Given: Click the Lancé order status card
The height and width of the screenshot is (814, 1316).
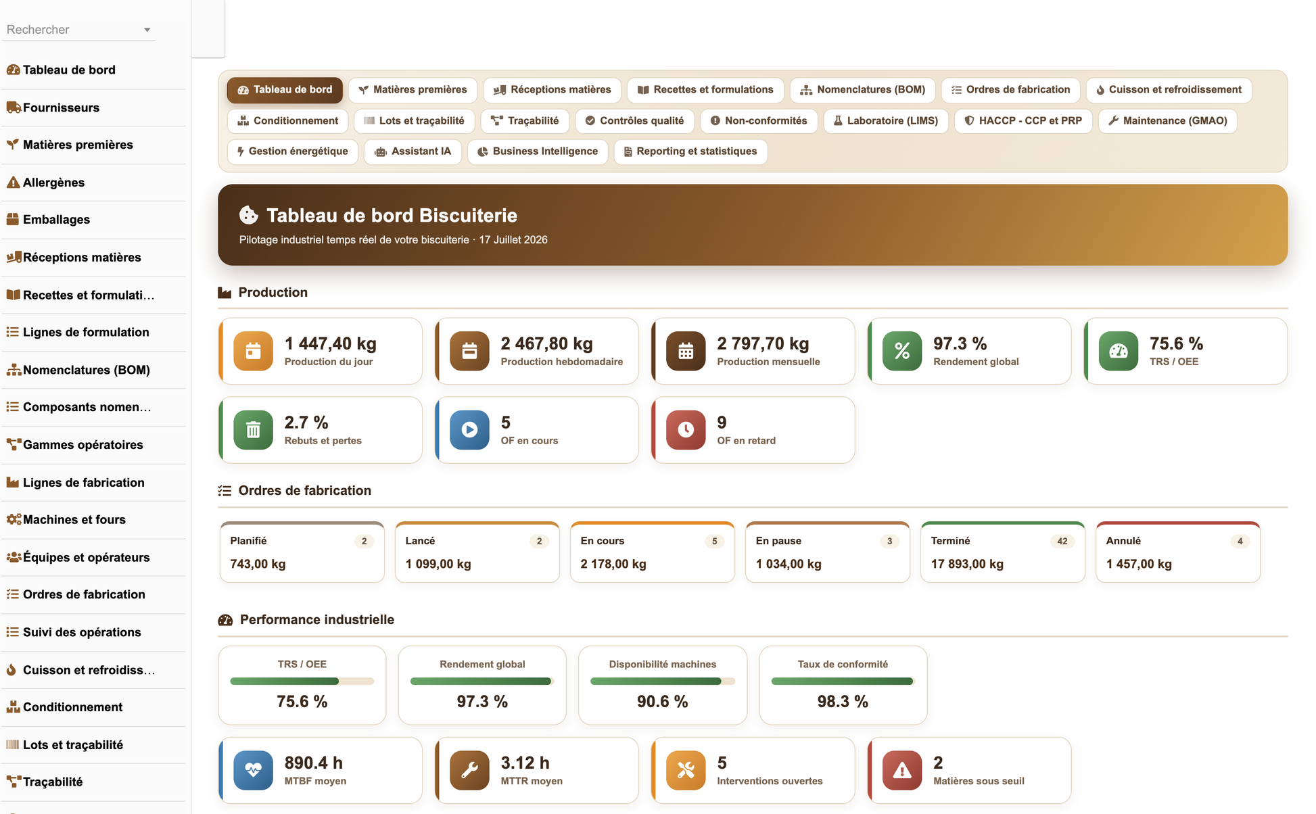Looking at the screenshot, I should click(477, 552).
